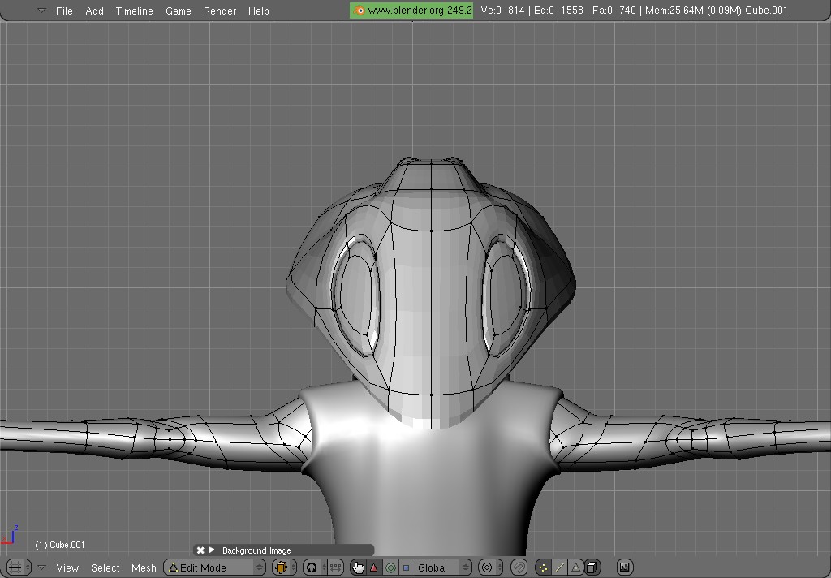Image resolution: width=831 pixels, height=578 pixels.
Task: Click the Ve:0-814 vertex count text
Action: point(502,11)
